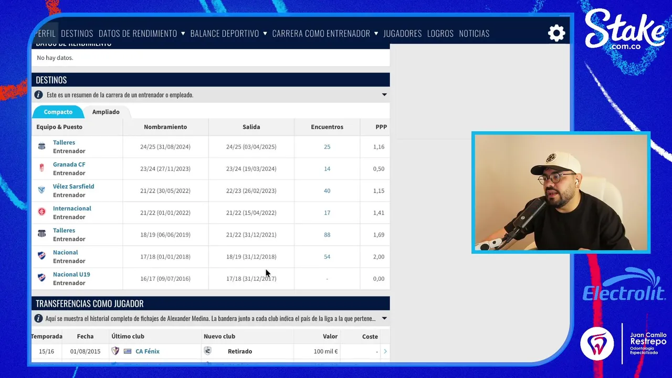Open the 14 matches link for Granada CF
The image size is (672, 378).
click(x=327, y=169)
